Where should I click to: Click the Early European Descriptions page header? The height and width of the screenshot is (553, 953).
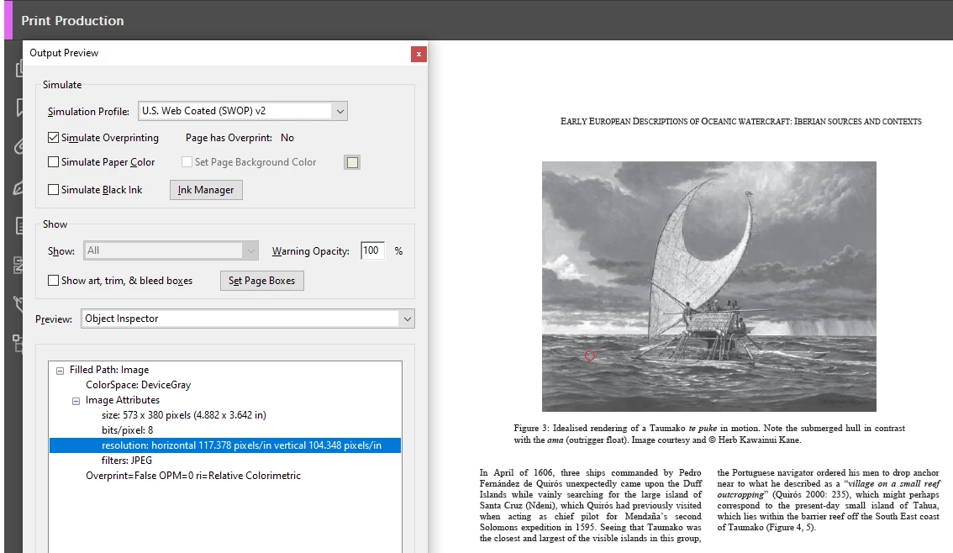[x=741, y=122]
